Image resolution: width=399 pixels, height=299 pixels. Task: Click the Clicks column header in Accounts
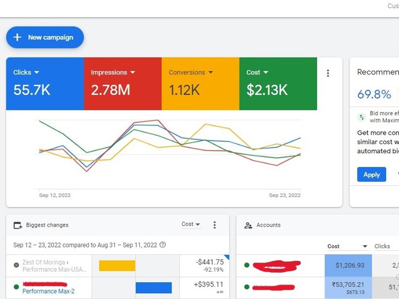click(382, 246)
